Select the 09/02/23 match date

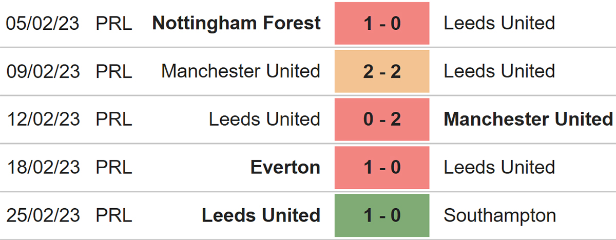pos(43,71)
